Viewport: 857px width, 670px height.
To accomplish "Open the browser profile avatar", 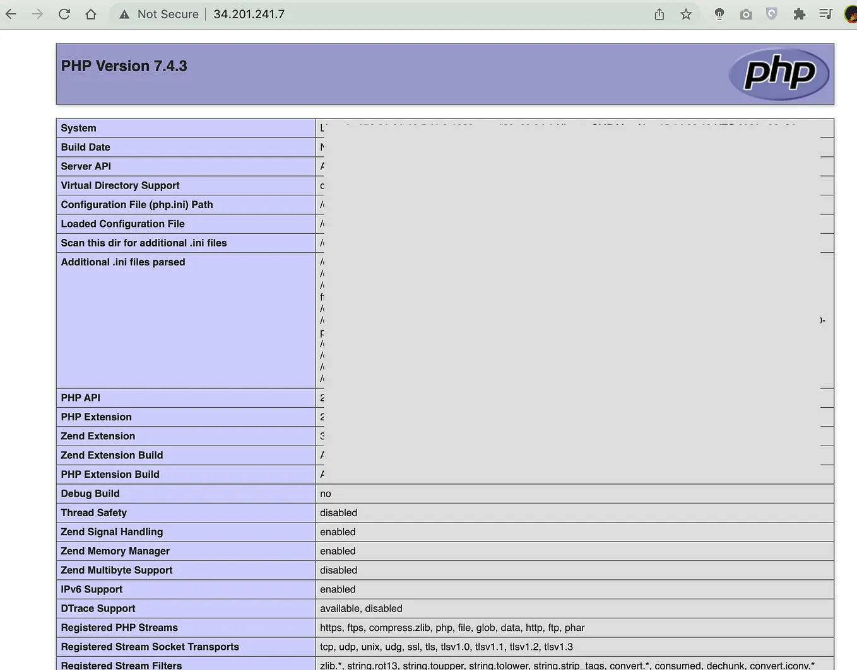I will [x=851, y=14].
